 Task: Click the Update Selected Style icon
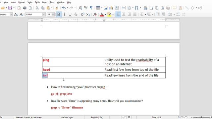click(16, 15)
